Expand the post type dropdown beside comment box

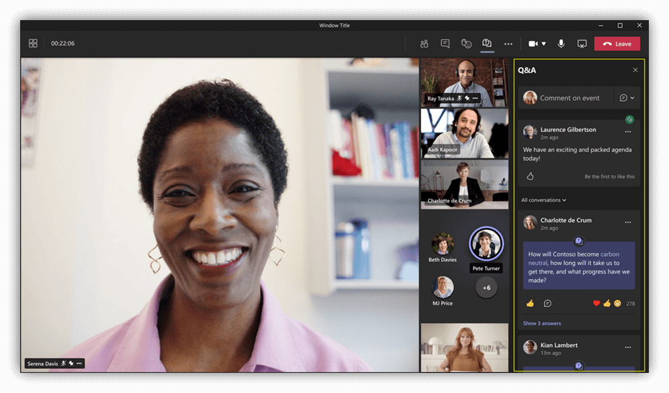click(627, 98)
